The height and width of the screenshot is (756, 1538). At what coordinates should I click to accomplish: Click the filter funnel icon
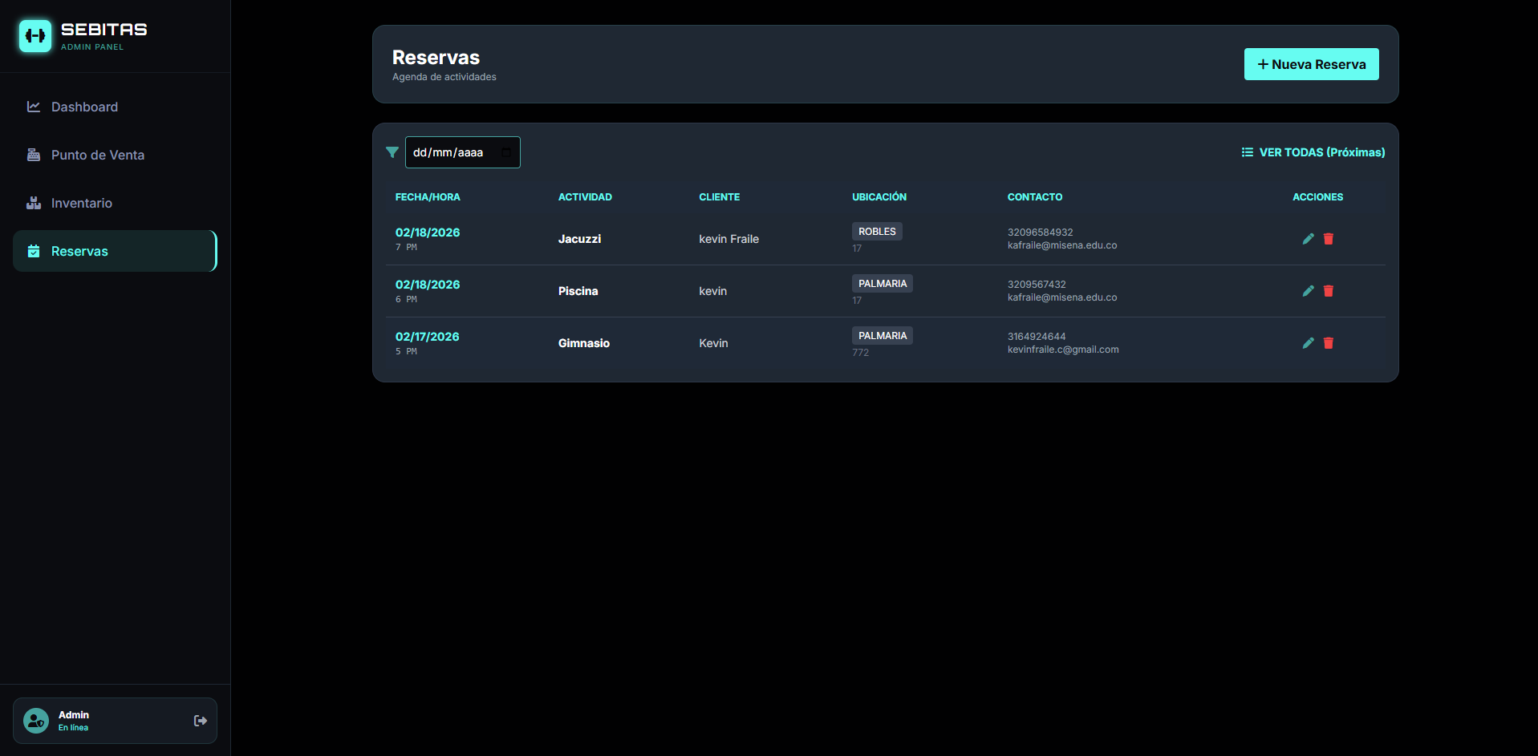pos(392,152)
